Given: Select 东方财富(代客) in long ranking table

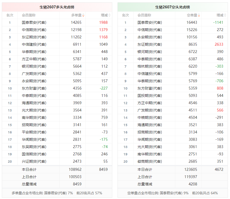Looking at the screenshot, I should 34,88.
